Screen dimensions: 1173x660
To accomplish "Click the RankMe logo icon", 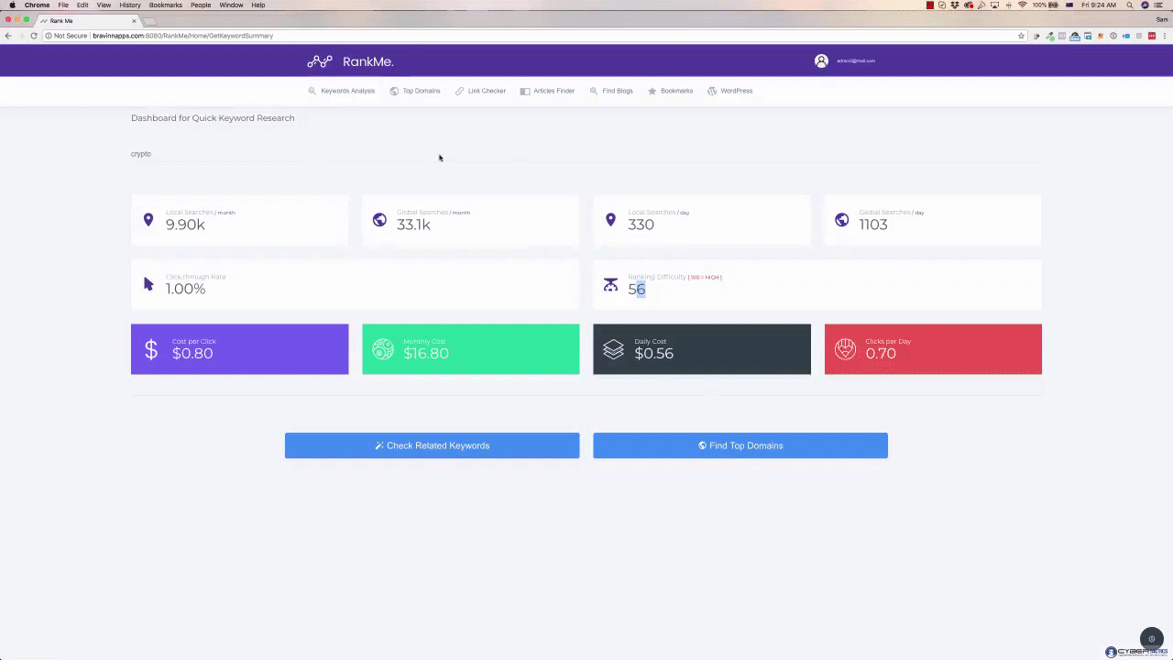I will coord(320,61).
